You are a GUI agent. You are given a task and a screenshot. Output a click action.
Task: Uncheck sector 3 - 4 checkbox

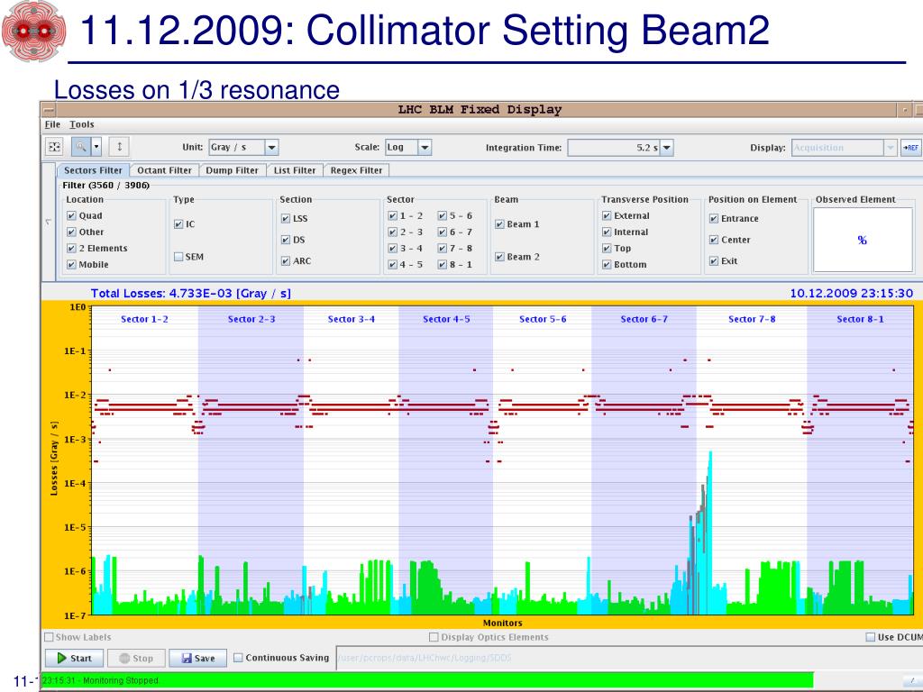[393, 249]
